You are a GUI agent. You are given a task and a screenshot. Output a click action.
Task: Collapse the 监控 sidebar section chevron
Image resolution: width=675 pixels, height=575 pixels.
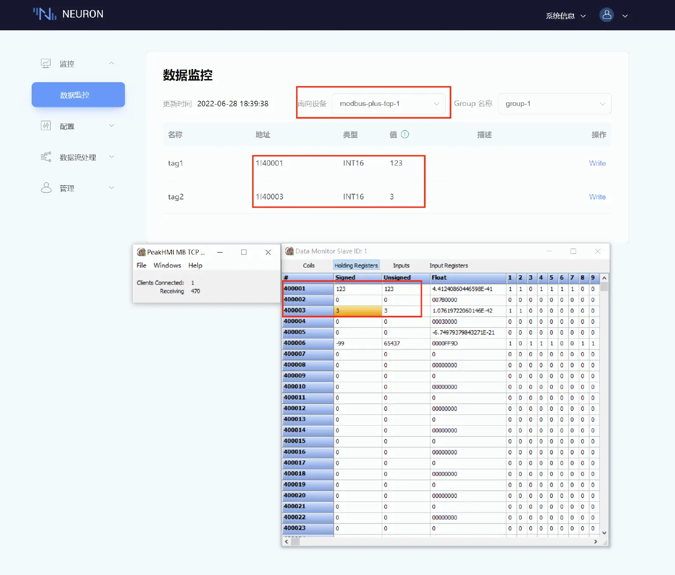pyautogui.click(x=112, y=63)
